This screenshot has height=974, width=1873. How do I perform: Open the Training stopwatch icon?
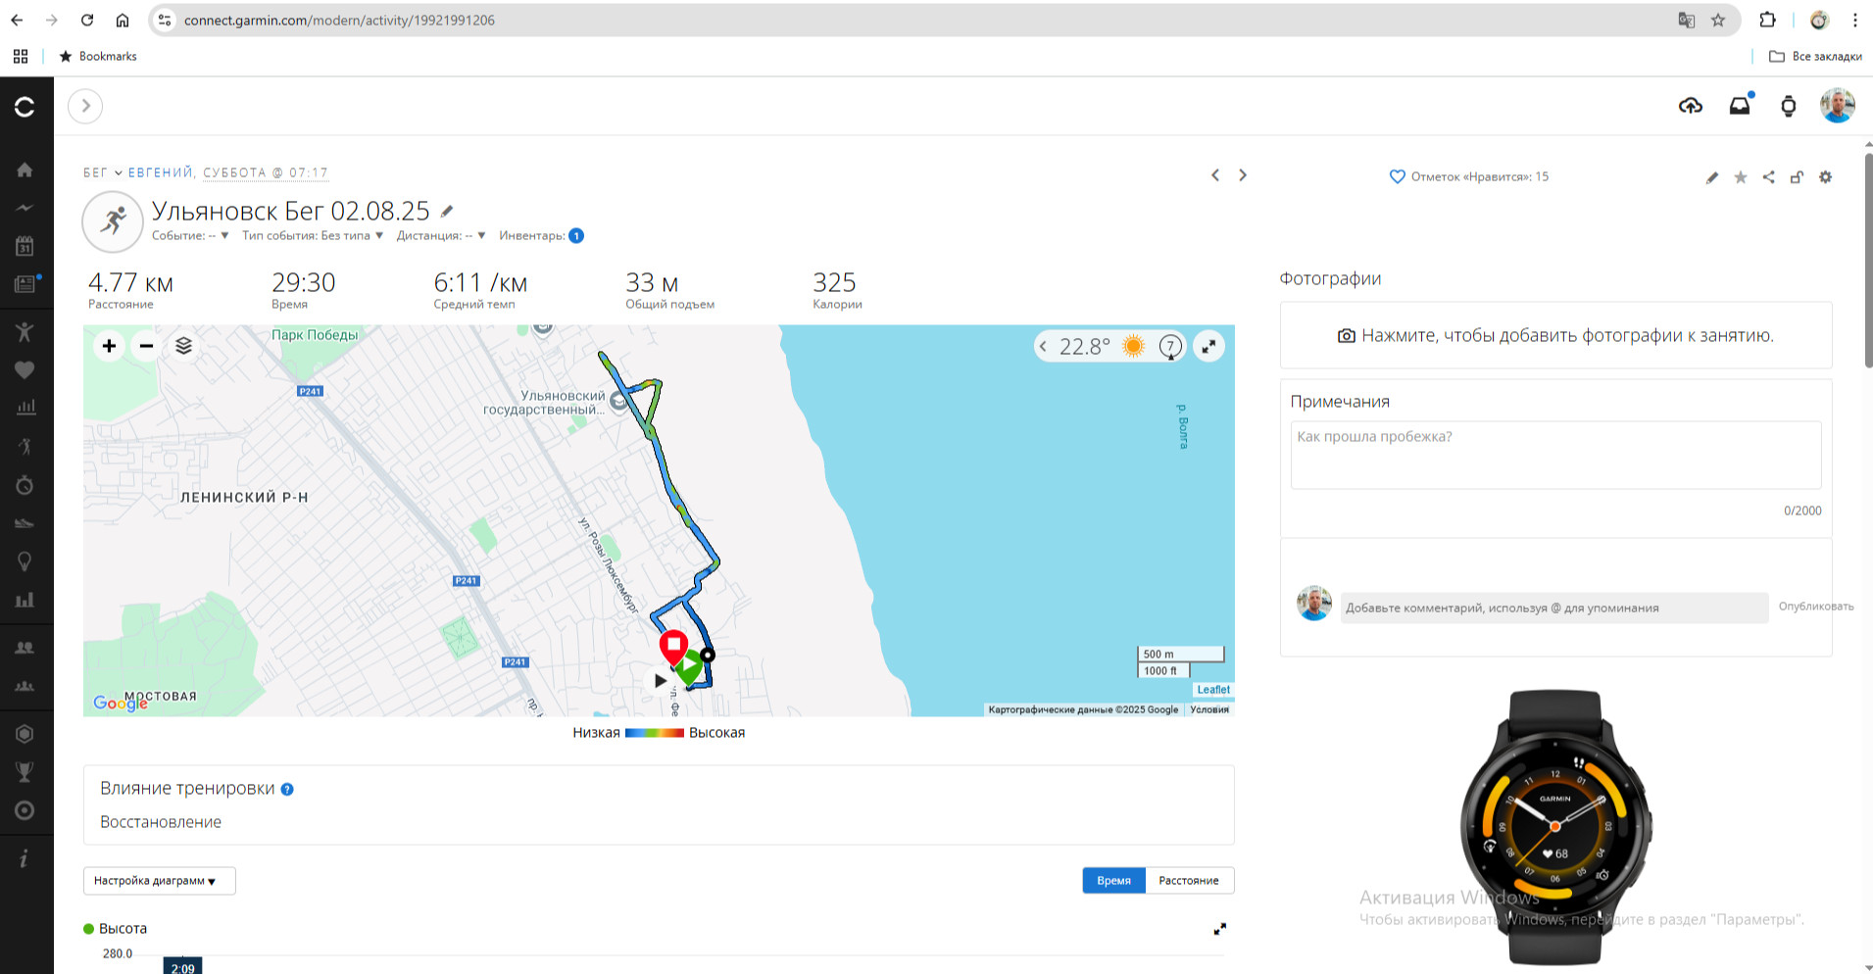(25, 485)
